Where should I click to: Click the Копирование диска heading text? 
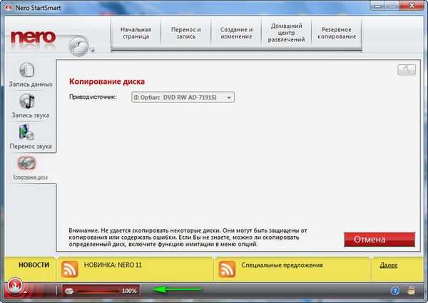tap(107, 81)
